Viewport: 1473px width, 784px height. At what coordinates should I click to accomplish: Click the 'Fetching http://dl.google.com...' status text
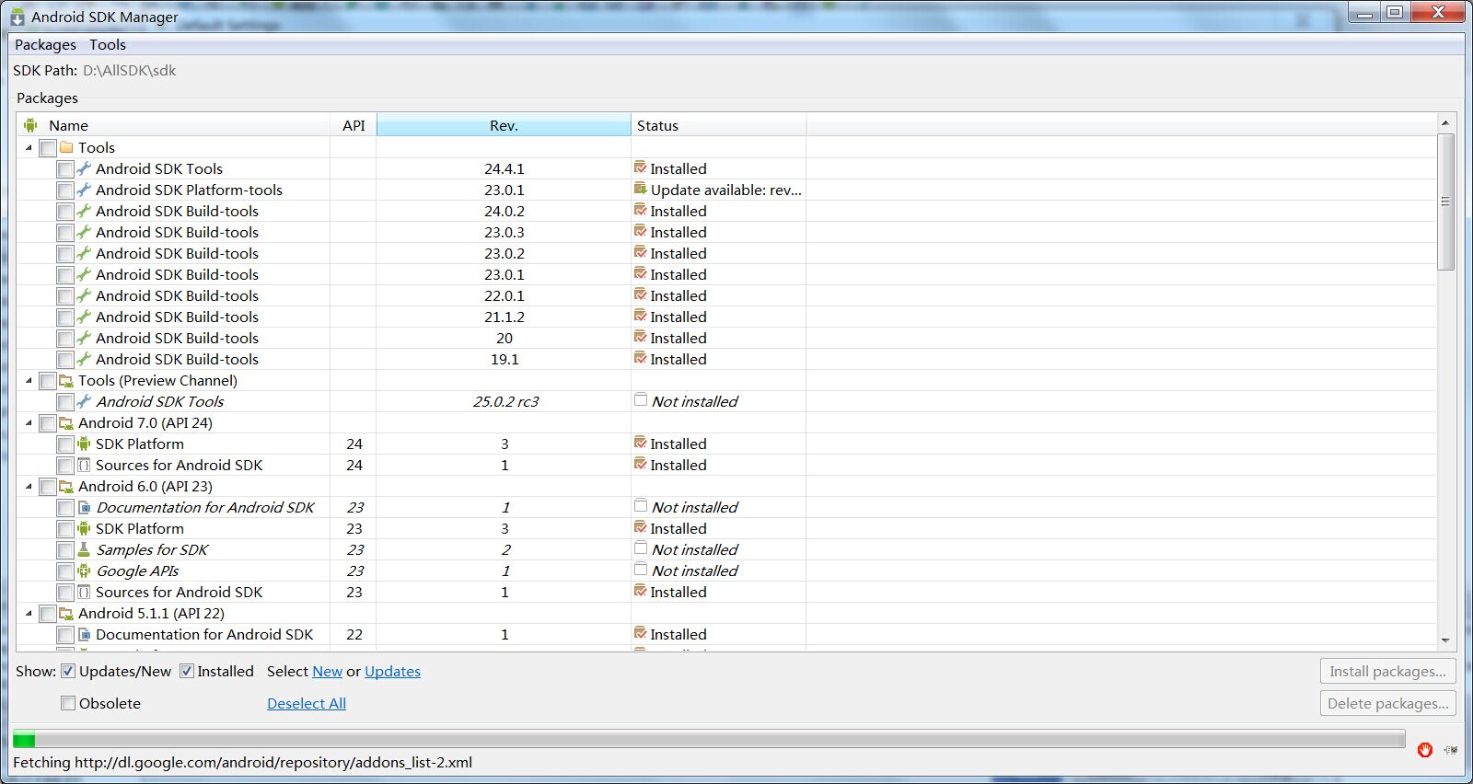coord(242,762)
